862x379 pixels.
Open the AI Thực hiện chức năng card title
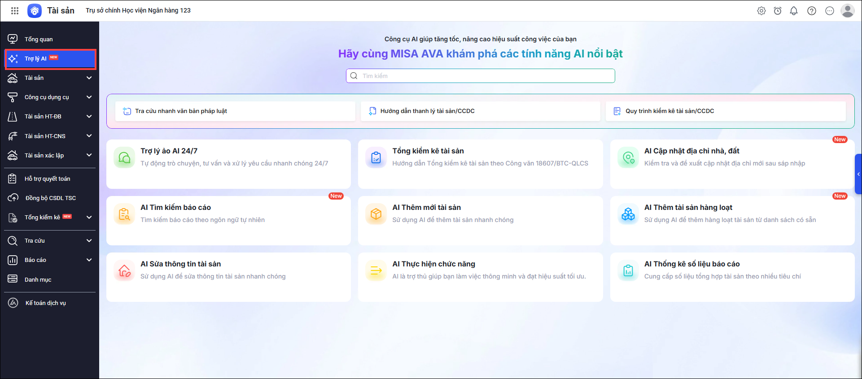[x=433, y=264]
